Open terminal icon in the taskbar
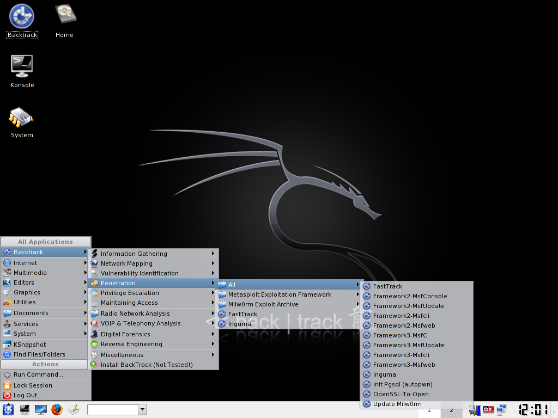Image resolution: width=558 pixels, height=418 pixels. click(x=25, y=410)
